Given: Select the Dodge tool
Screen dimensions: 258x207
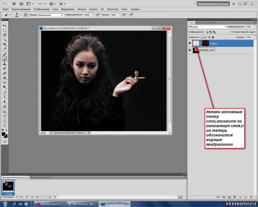Looking at the screenshot, I should (4, 87).
